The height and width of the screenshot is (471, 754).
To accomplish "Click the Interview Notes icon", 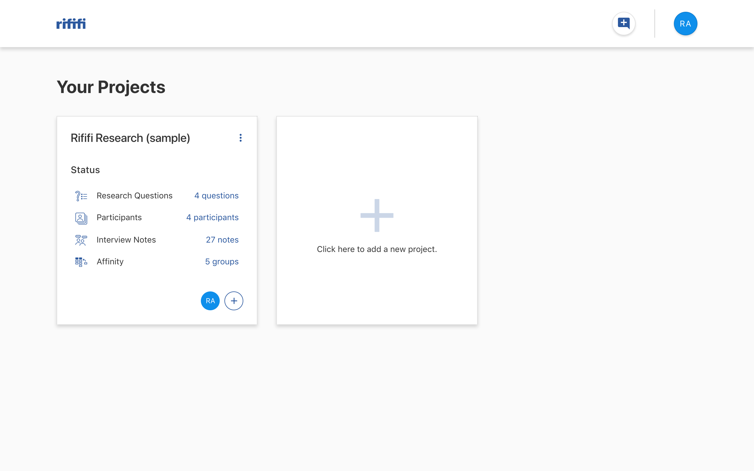I will [x=81, y=240].
